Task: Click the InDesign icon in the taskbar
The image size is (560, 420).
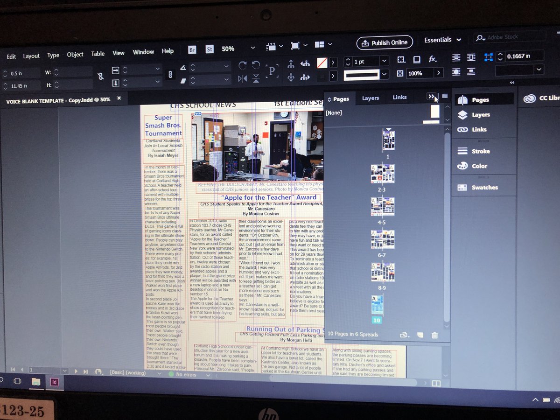Action: (x=54, y=383)
